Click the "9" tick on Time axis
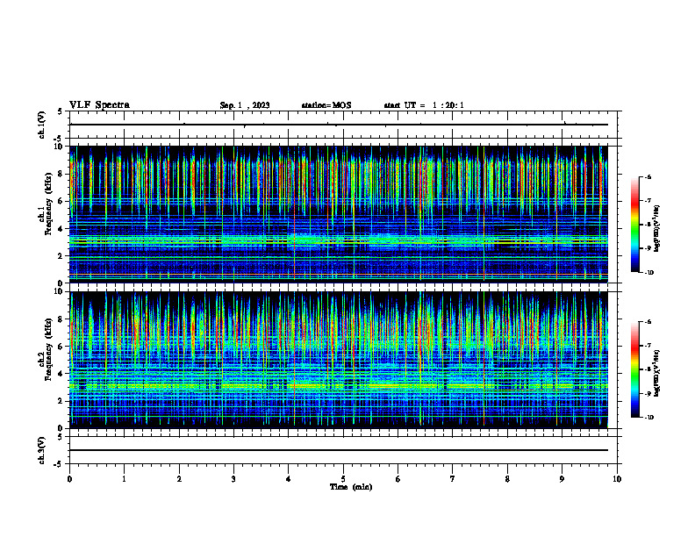 click(x=562, y=479)
